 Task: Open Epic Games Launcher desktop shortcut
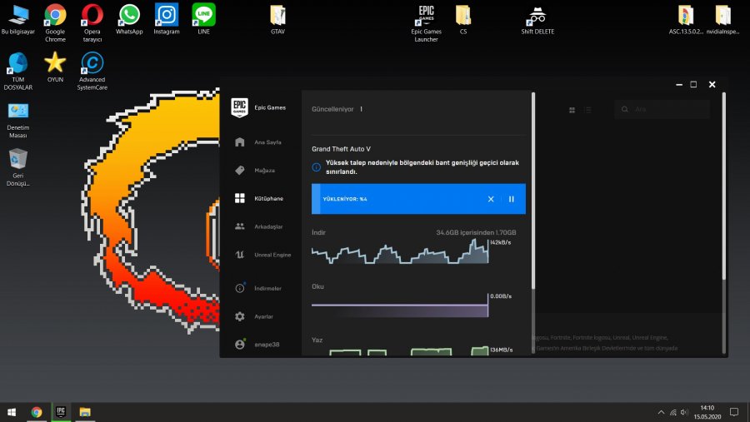pyautogui.click(x=426, y=22)
